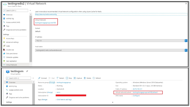The height and width of the screenshot is (107, 190).
Task: Click change next to Subscription
Action: (50, 92)
